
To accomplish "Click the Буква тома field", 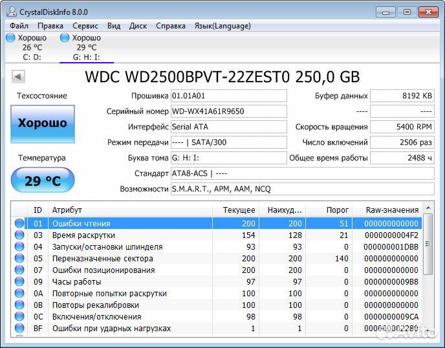I will pyautogui.click(x=229, y=158).
